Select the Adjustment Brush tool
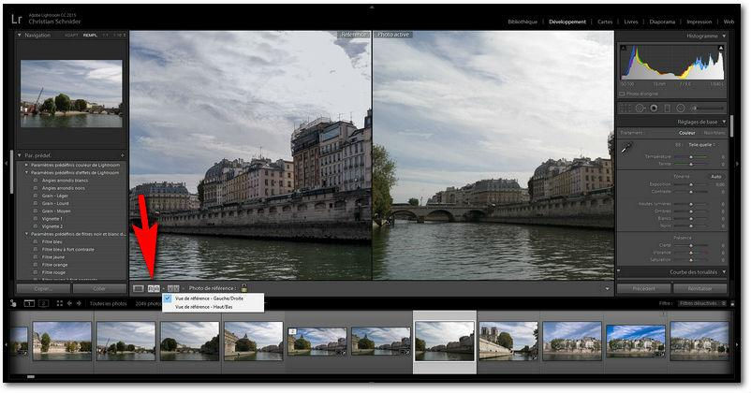 pyautogui.click(x=707, y=109)
